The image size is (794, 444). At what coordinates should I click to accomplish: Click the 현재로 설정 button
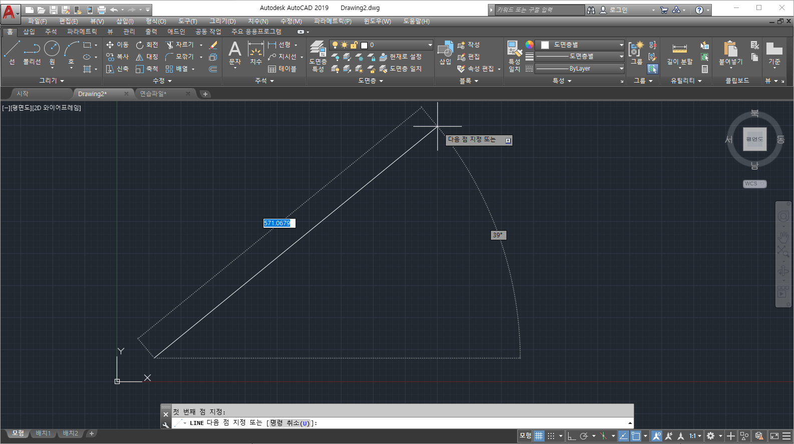pos(401,57)
